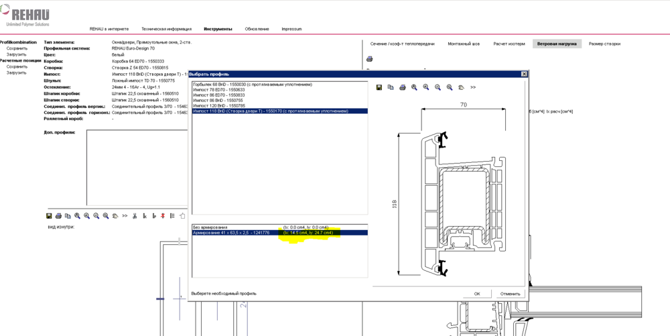Expand more tools with '>>' in the dialog toolbar
The height and width of the screenshot is (336, 670).
(473, 87)
